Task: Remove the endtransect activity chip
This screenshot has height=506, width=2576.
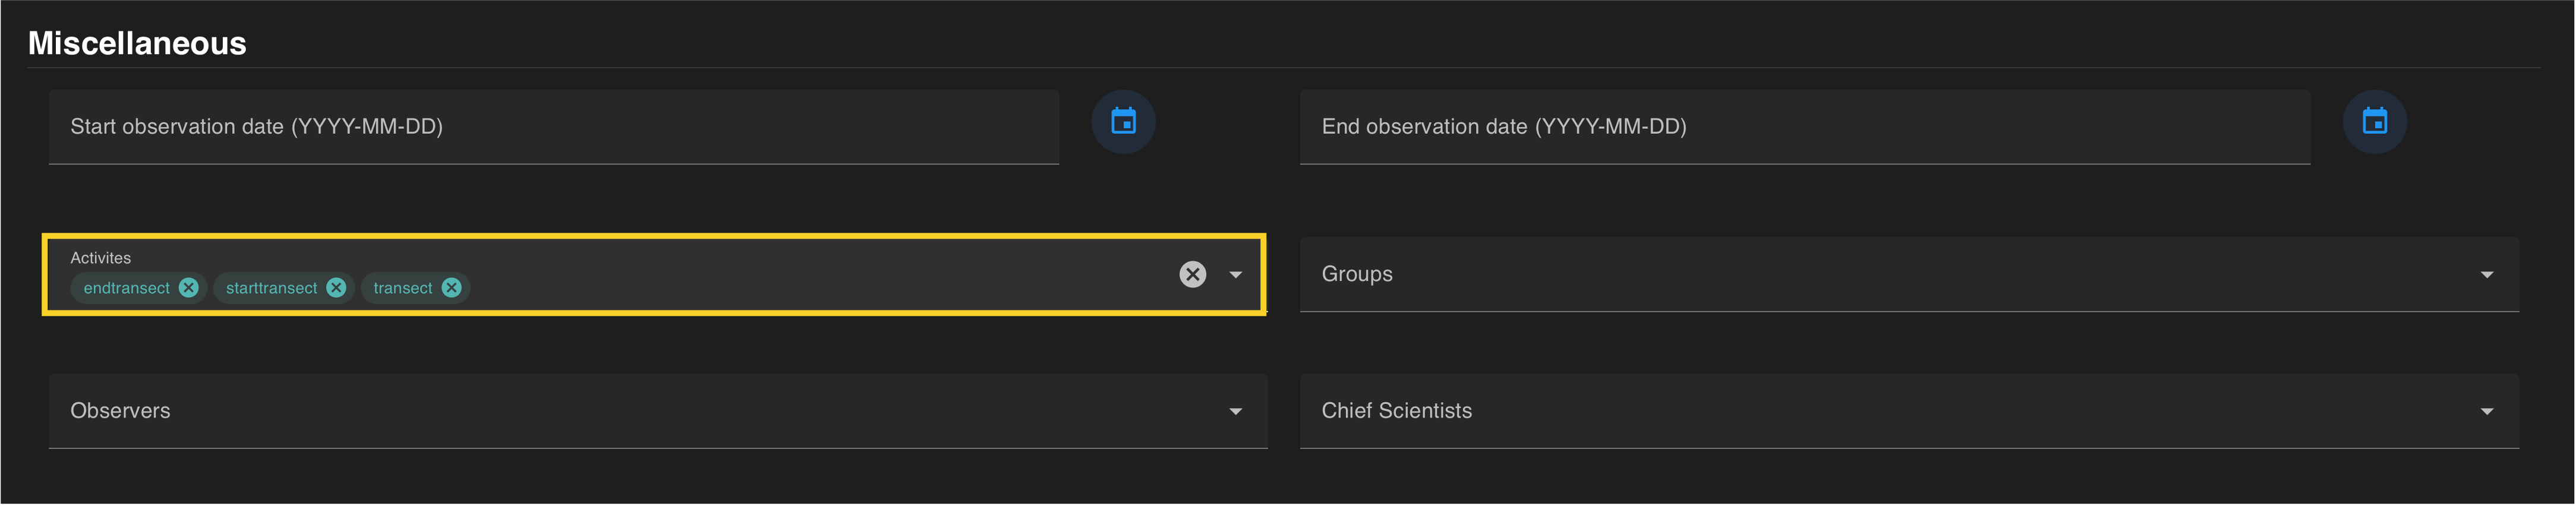Action: 189,288
